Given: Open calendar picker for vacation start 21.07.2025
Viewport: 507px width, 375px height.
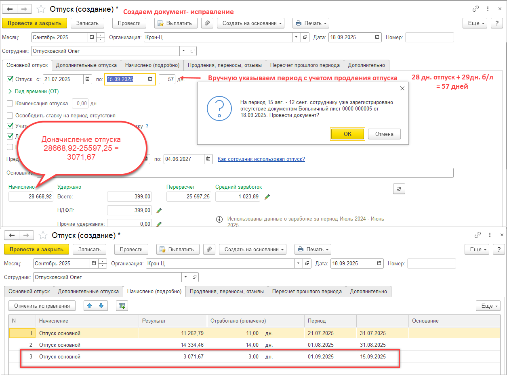Looking at the screenshot, I should point(88,79).
